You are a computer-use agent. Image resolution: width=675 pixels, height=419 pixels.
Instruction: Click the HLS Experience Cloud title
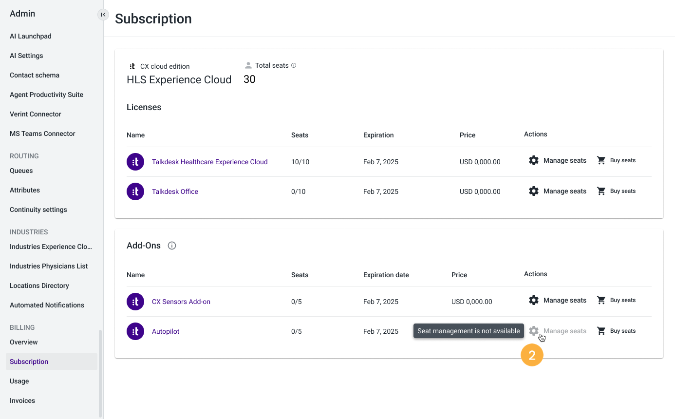(179, 80)
